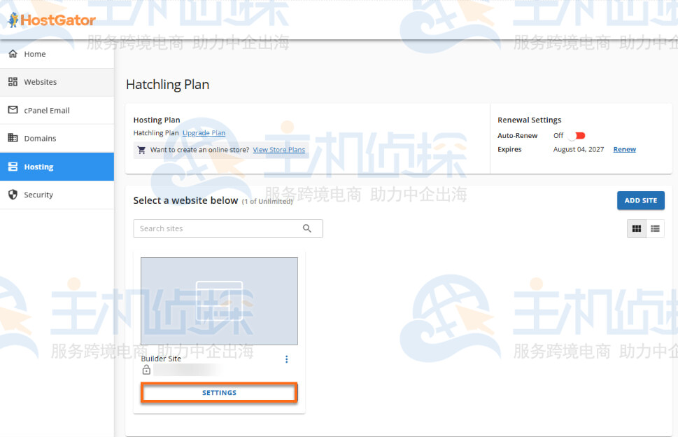This screenshot has height=437, width=678.
Task: Click the Security shield icon
Action: point(13,195)
